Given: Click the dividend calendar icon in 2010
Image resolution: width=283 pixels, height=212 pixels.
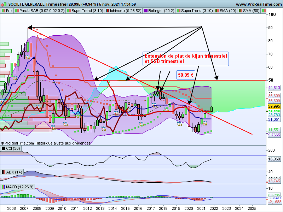Looking at the screenshot, I should click(65, 124).
